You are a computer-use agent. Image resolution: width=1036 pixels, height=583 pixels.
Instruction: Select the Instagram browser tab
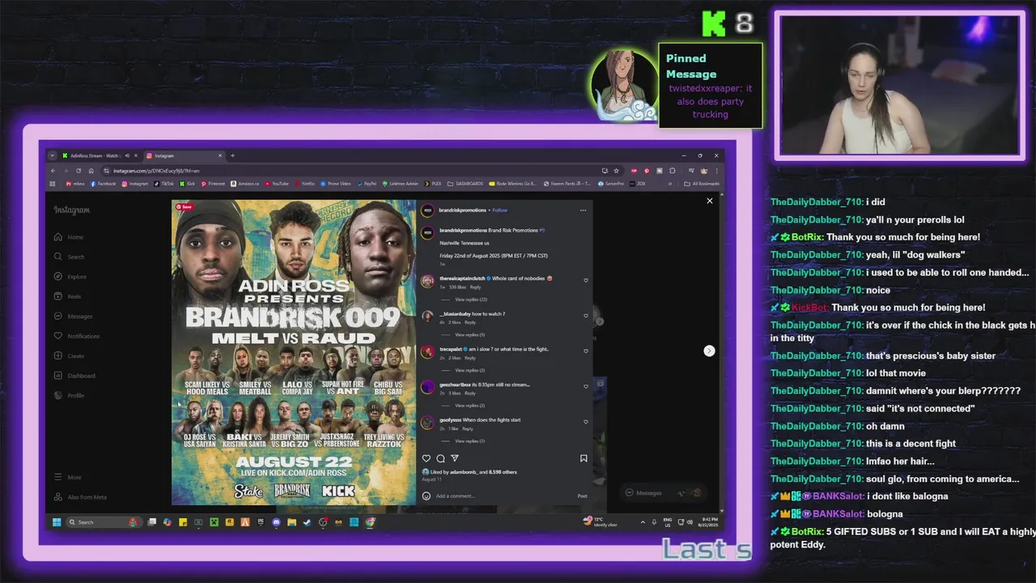(x=185, y=155)
